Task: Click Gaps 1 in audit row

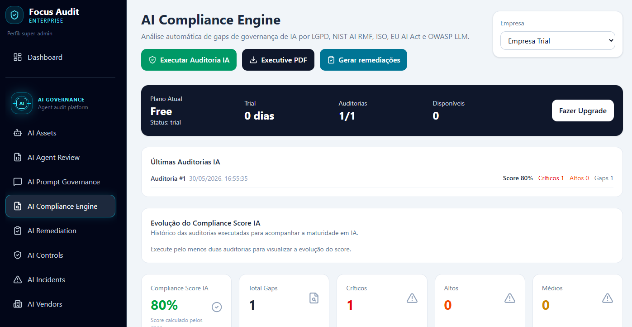Action: pyautogui.click(x=604, y=178)
